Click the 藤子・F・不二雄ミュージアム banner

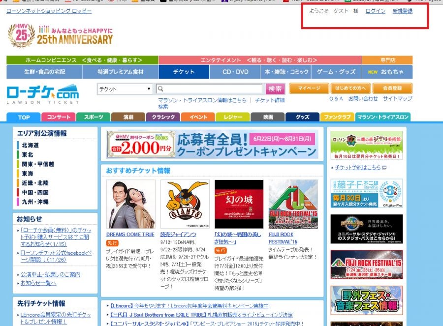tap(366, 193)
